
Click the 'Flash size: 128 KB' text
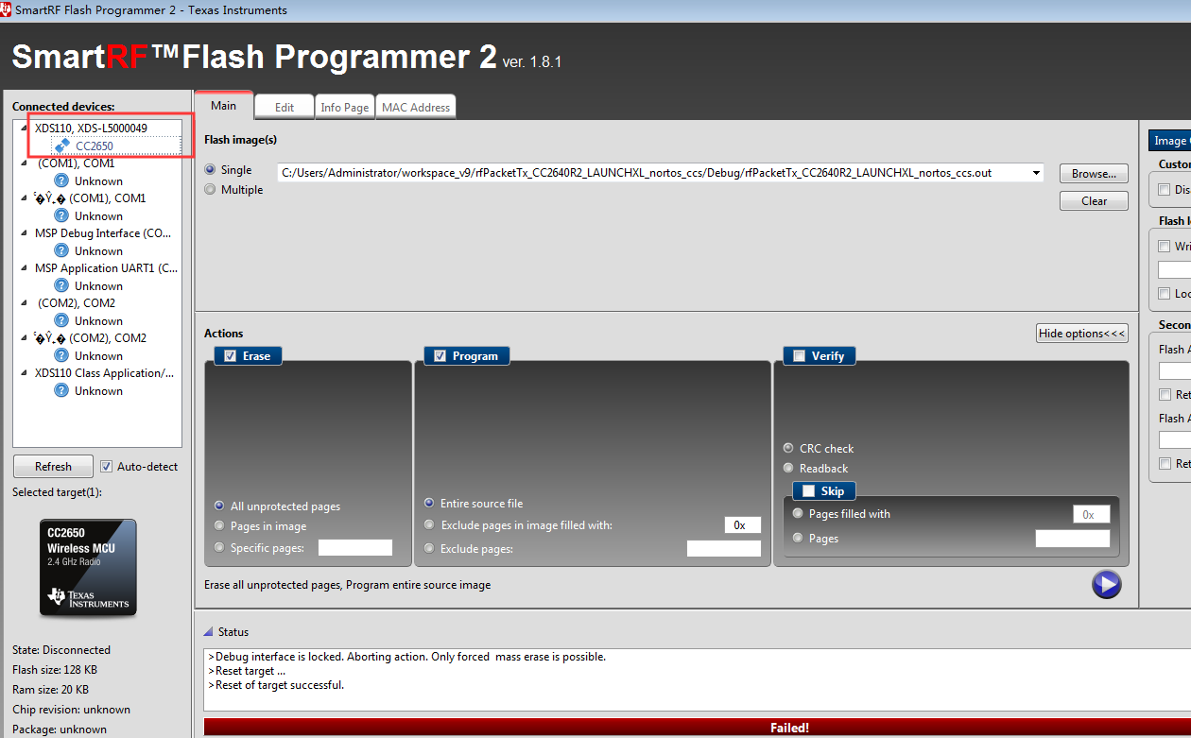coord(55,670)
